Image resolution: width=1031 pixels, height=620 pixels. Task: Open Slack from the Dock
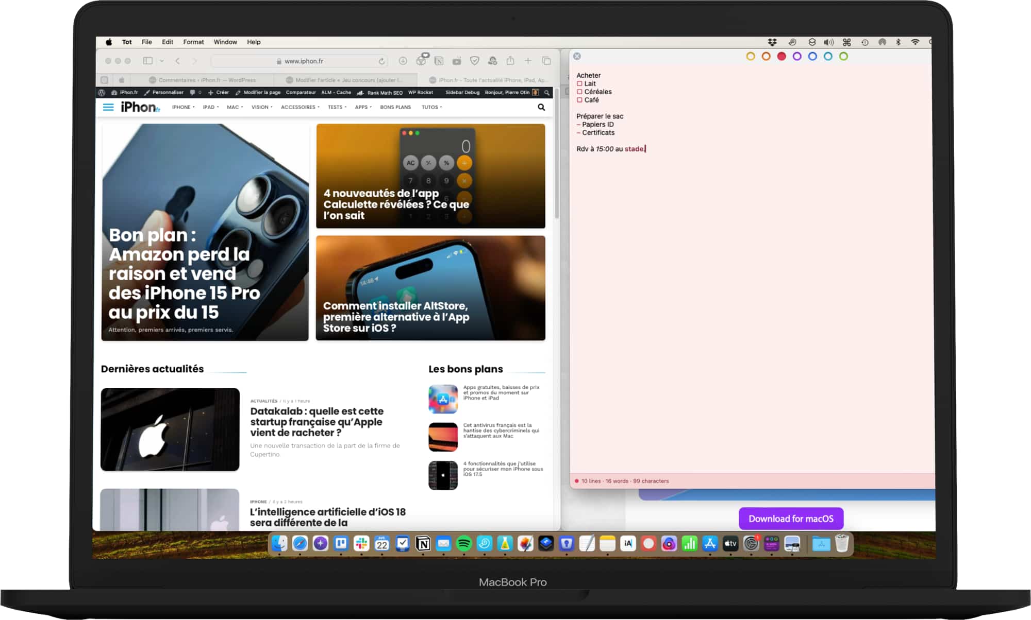click(x=361, y=543)
